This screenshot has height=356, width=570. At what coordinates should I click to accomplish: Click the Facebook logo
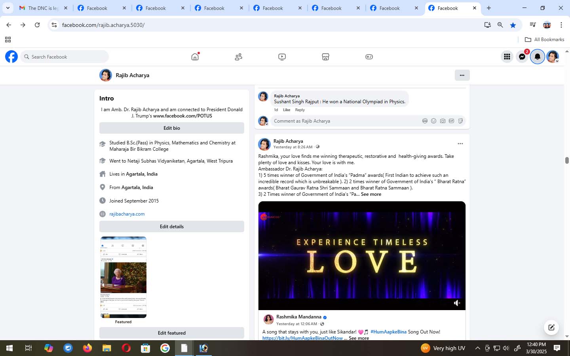point(11,57)
